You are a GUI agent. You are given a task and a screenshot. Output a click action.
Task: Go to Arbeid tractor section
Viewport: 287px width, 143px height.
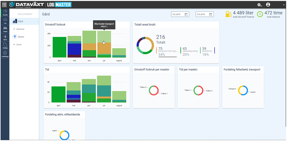point(5,29)
